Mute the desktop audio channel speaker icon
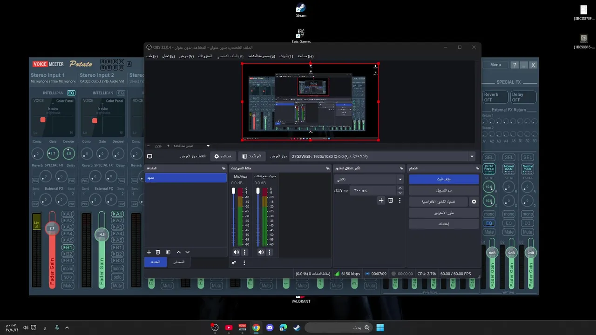The image size is (596, 335). pyautogui.click(x=261, y=252)
